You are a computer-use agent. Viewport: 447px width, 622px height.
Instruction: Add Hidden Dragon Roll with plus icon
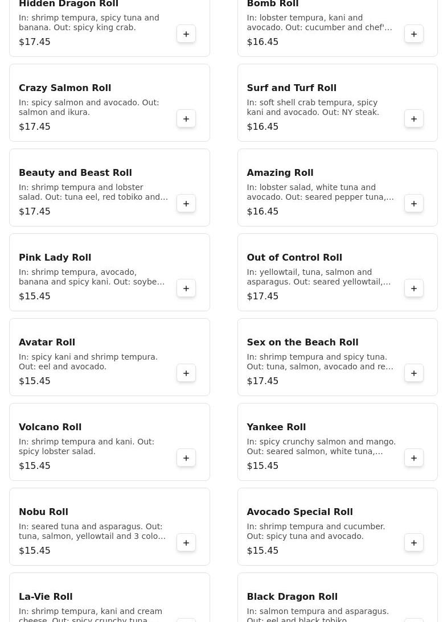click(186, 34)
